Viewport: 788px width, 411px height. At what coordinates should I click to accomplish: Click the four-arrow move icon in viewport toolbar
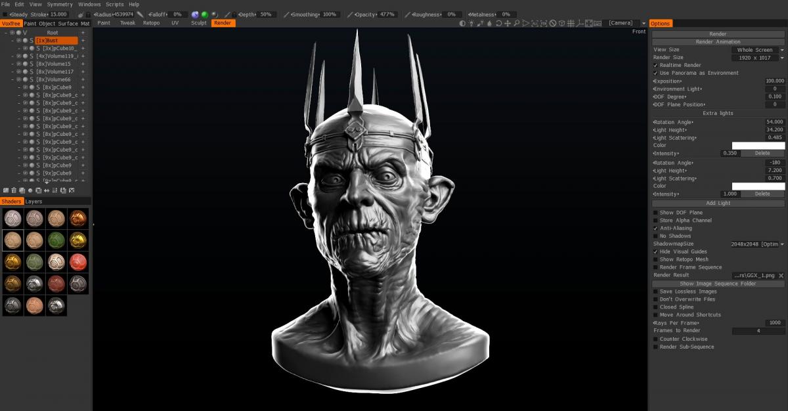[x=508, y=23]
